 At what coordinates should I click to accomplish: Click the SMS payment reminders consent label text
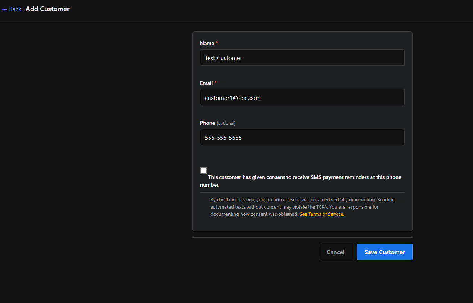click(301, 181)
